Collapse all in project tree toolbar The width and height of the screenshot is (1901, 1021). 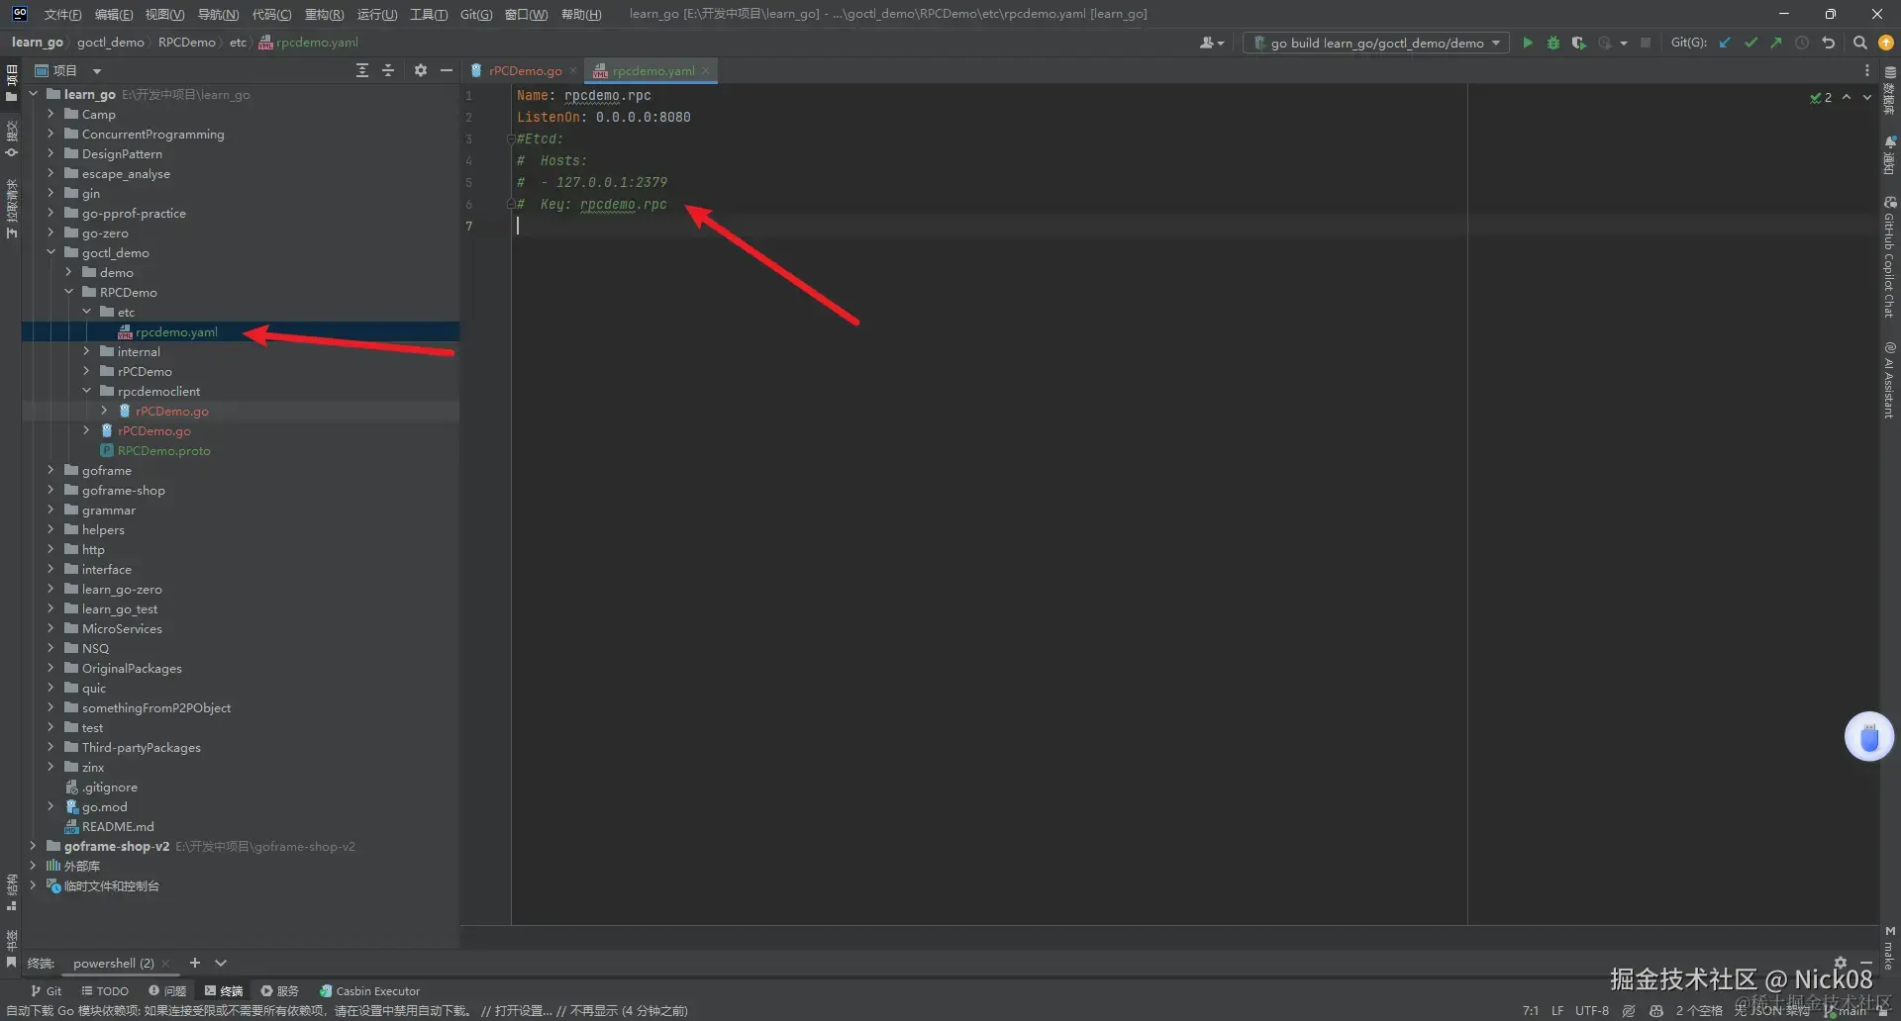click(x=388, y=70)
